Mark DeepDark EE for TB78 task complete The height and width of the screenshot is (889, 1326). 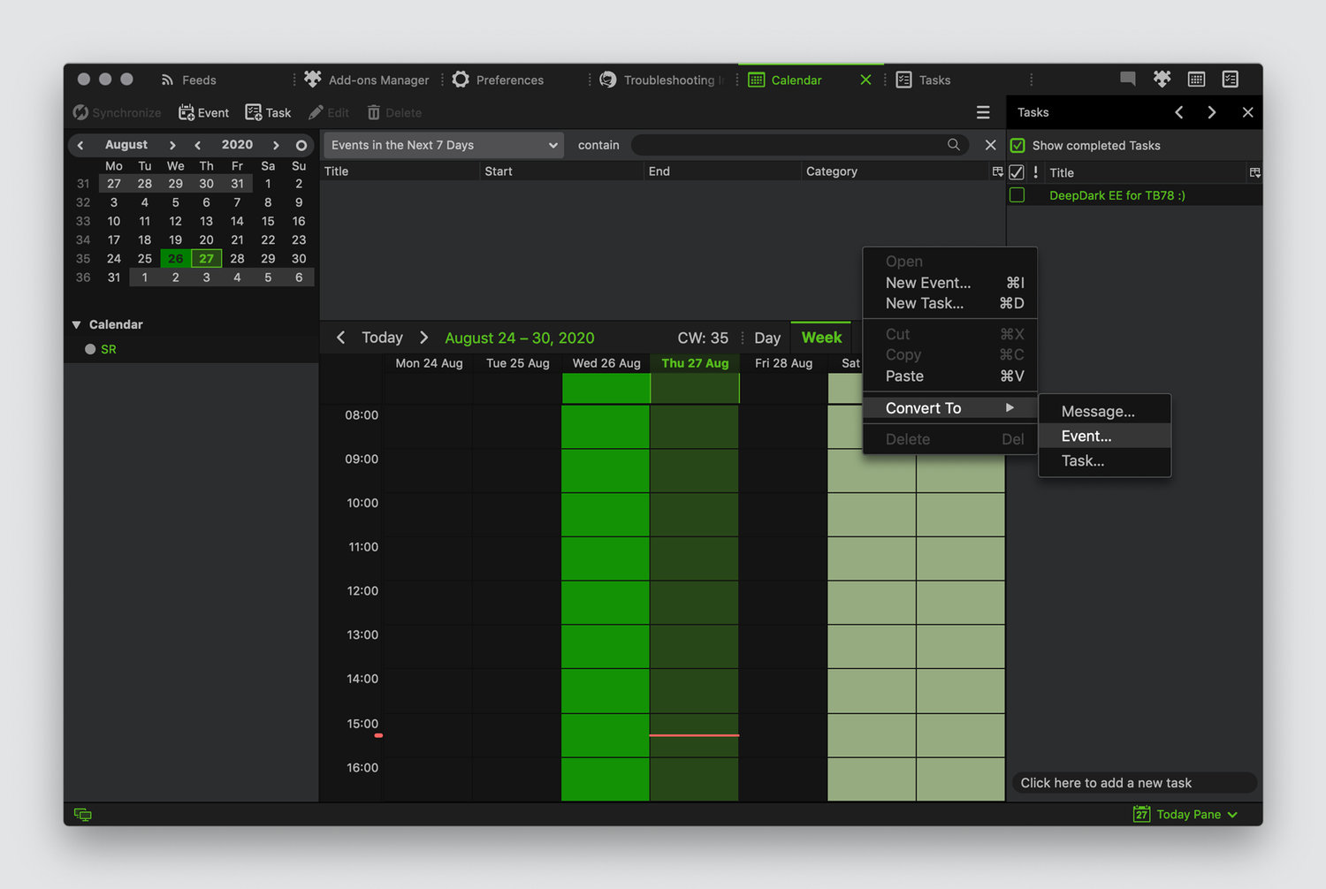(x=1017, y=195)
